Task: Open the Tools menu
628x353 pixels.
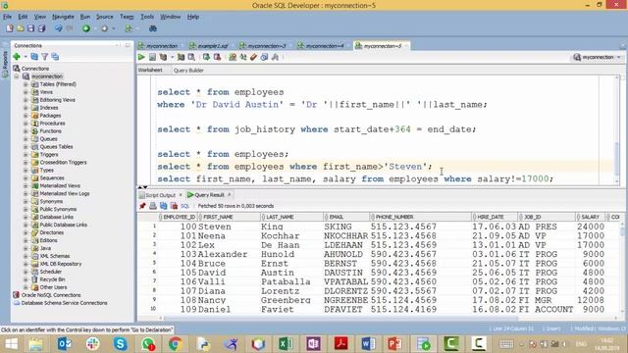Action: (147, 17)
